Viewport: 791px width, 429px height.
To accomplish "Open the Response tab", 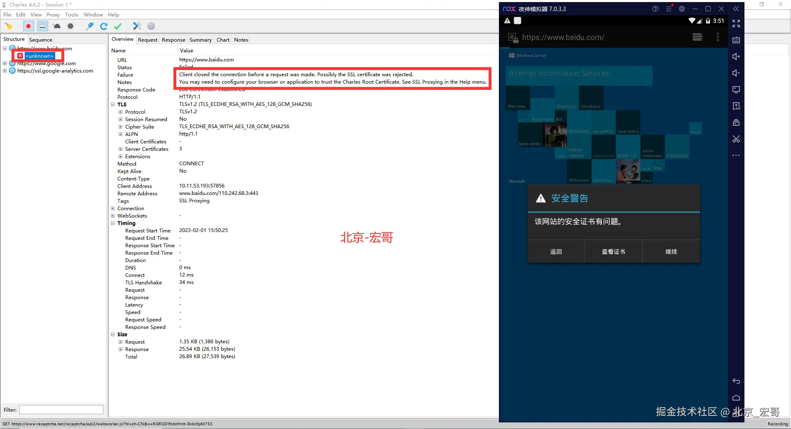I will (173, 40).
